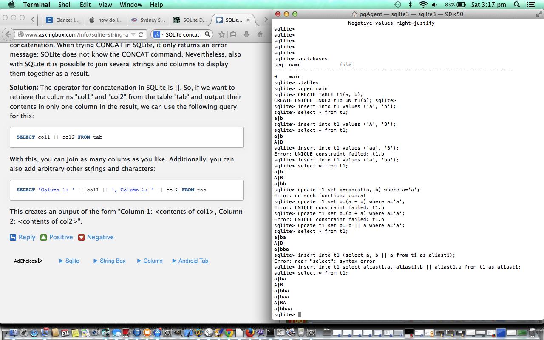The image size is (544, 340).
Task: Open Spotlight search in menu bar
Action: click(x=517, y=5)
